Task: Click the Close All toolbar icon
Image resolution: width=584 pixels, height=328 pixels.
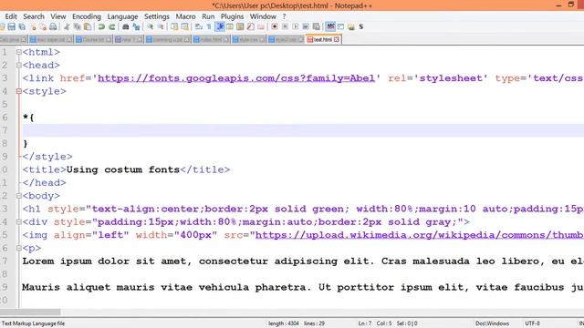Action: coord(43,27)
